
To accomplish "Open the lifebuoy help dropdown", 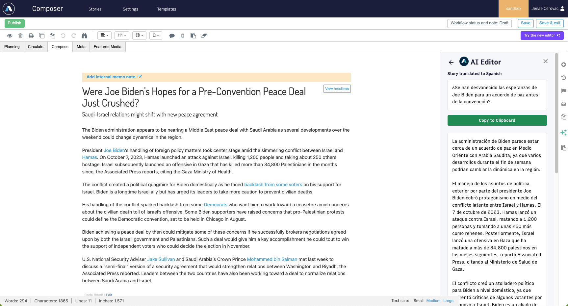I will click(140, 36).
